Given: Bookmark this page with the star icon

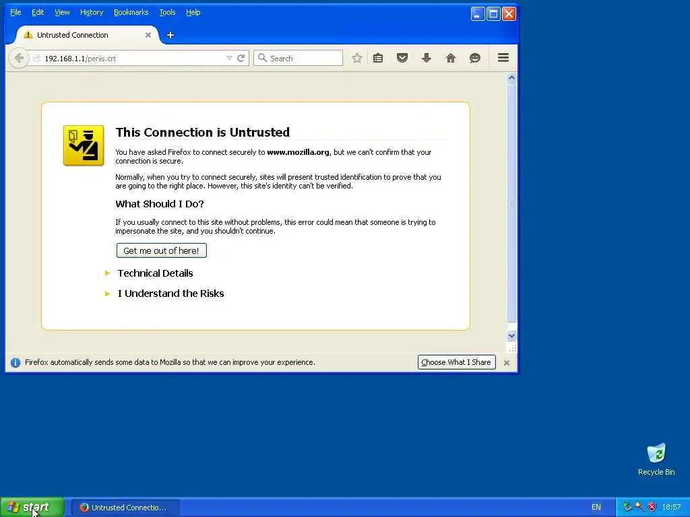Looking at the screenshot, I should (357, 58).
